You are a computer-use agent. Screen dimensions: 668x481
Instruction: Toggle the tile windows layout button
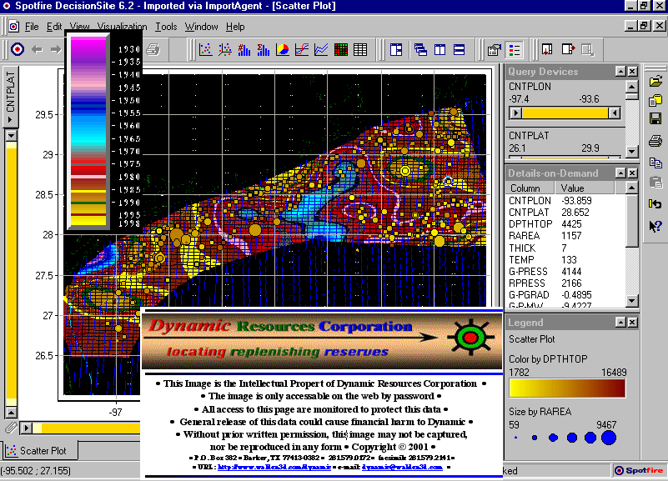coord(396,50)
